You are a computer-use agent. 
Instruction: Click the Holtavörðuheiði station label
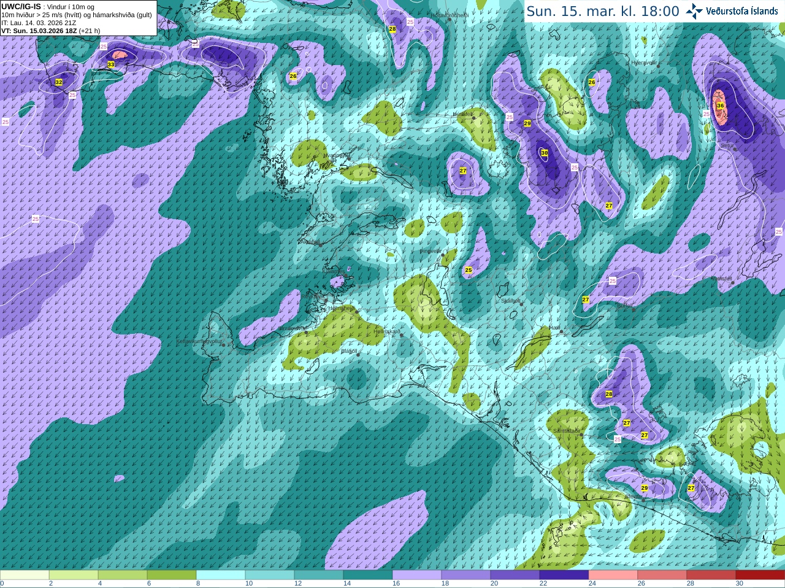pyautogui.click(x=450, y=15)
